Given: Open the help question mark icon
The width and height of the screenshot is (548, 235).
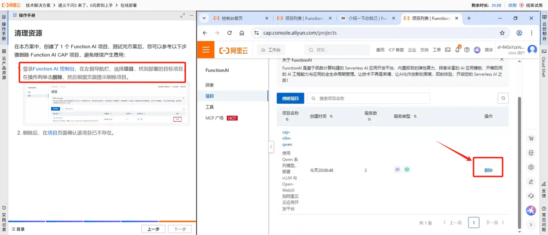Looking at the screenshot, I should pyautogui.click(x=467, y=50).
